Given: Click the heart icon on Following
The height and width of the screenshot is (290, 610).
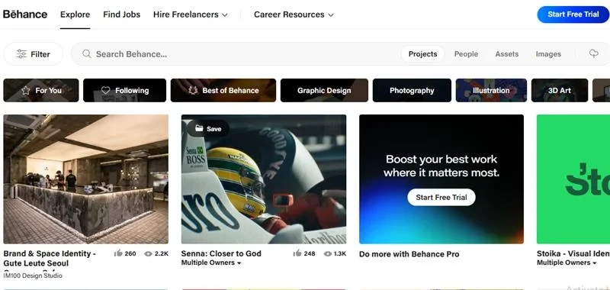Looking at the screenshot, I should [105, 90].
